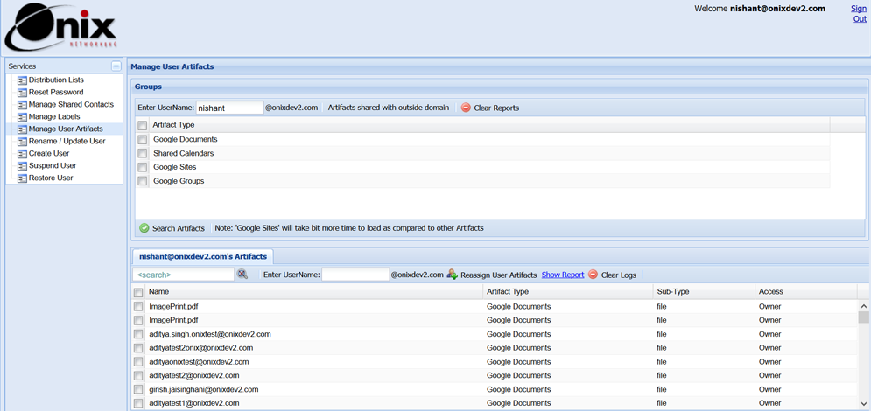The image size is (871, 411).
Task: Click the girish.jaisinghani@onixdev2.com name cell
Action: [204, 389]
